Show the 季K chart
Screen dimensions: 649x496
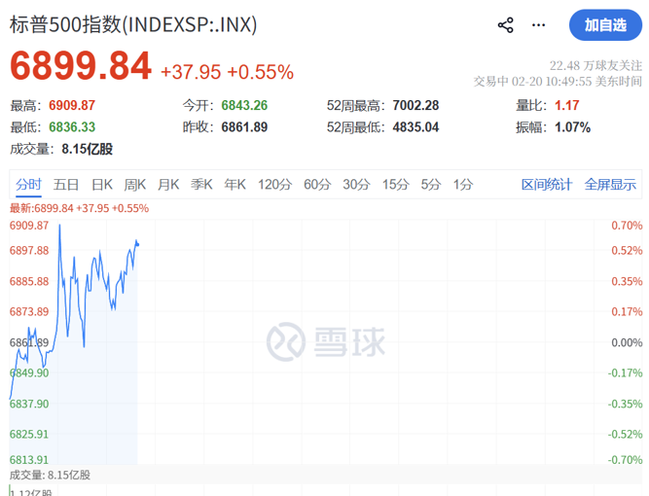pos(201,185)
